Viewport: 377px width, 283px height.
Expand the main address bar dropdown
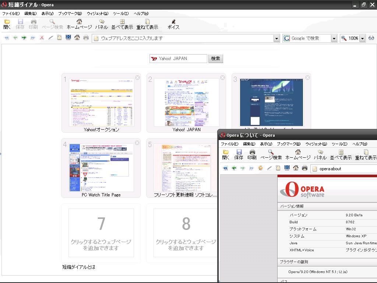click(x=276, y=38)
